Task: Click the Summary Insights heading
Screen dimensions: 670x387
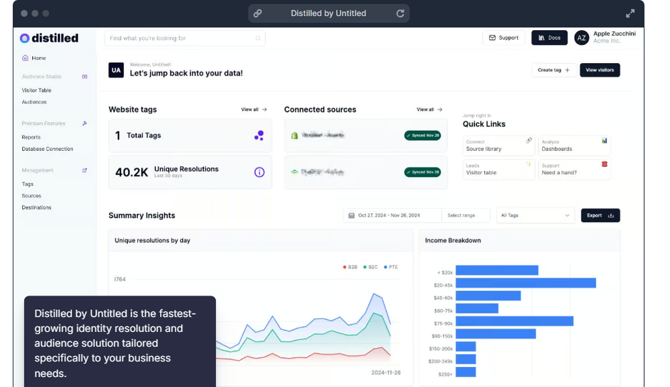Action: tap(142, 215)
